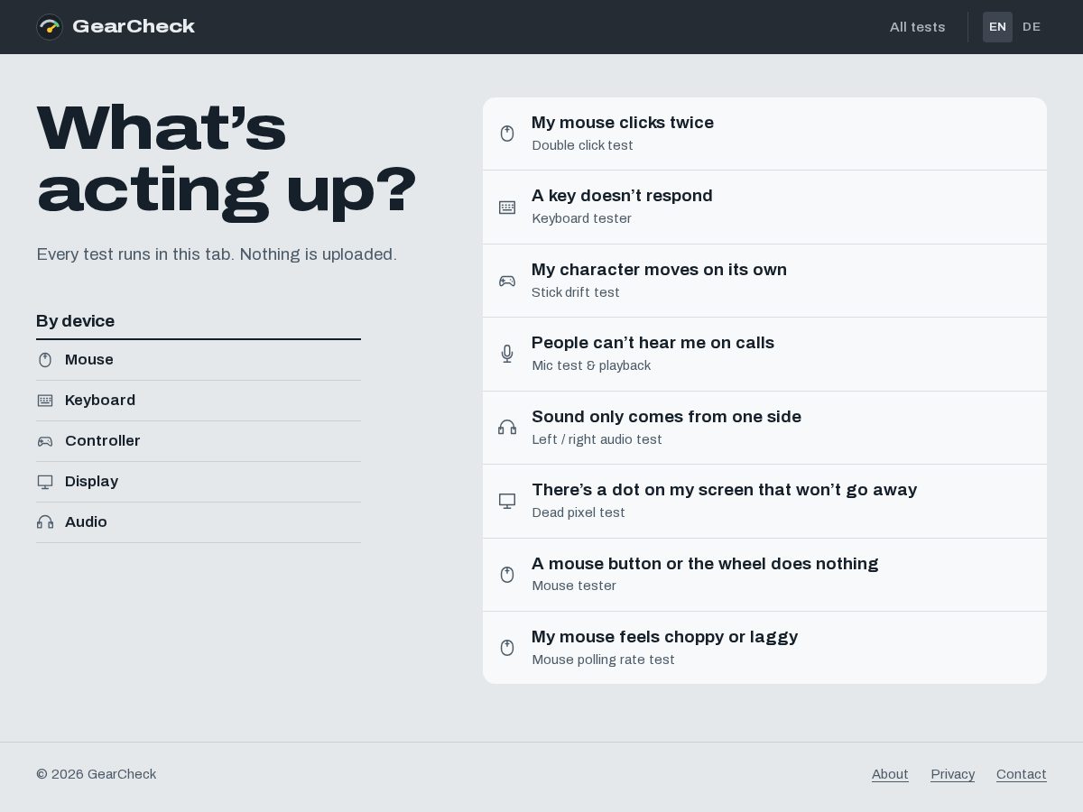Click "Stick drift test" subtitle
Viewport: 1083px width, 812px height.
[x=576, y=292]
